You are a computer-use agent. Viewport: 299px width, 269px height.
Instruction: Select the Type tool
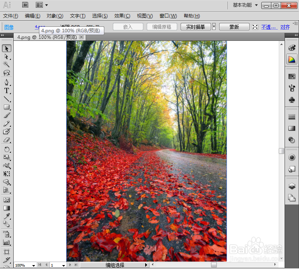[x=7, y=91]
